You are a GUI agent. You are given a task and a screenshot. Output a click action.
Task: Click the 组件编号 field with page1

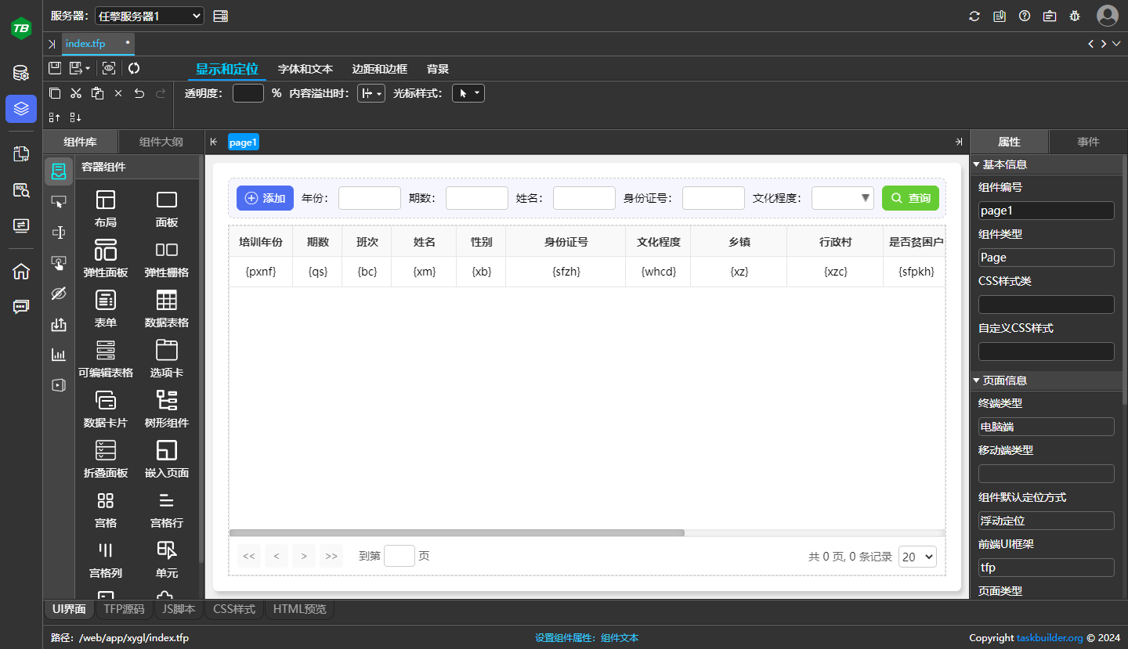[1046, 211]
